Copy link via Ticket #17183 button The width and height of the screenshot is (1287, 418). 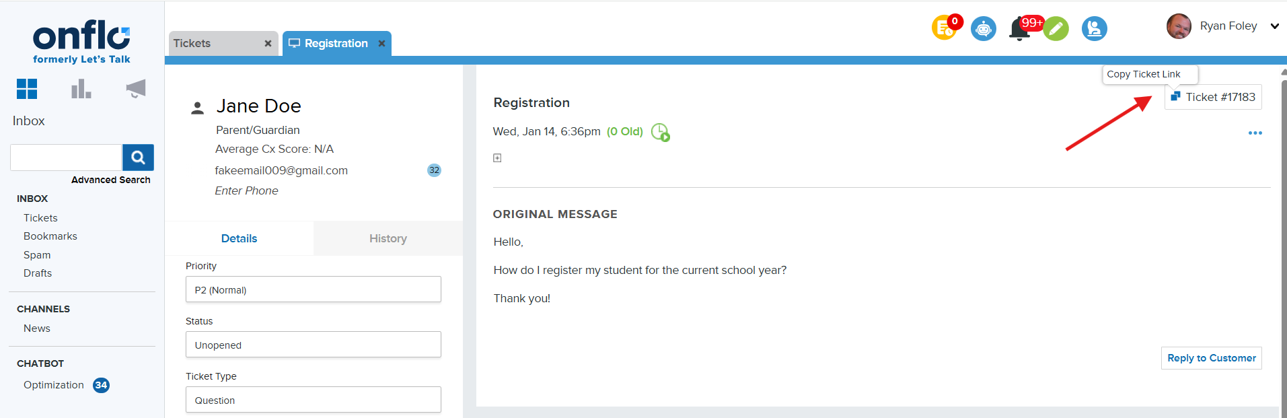[x=1213, y=97]
